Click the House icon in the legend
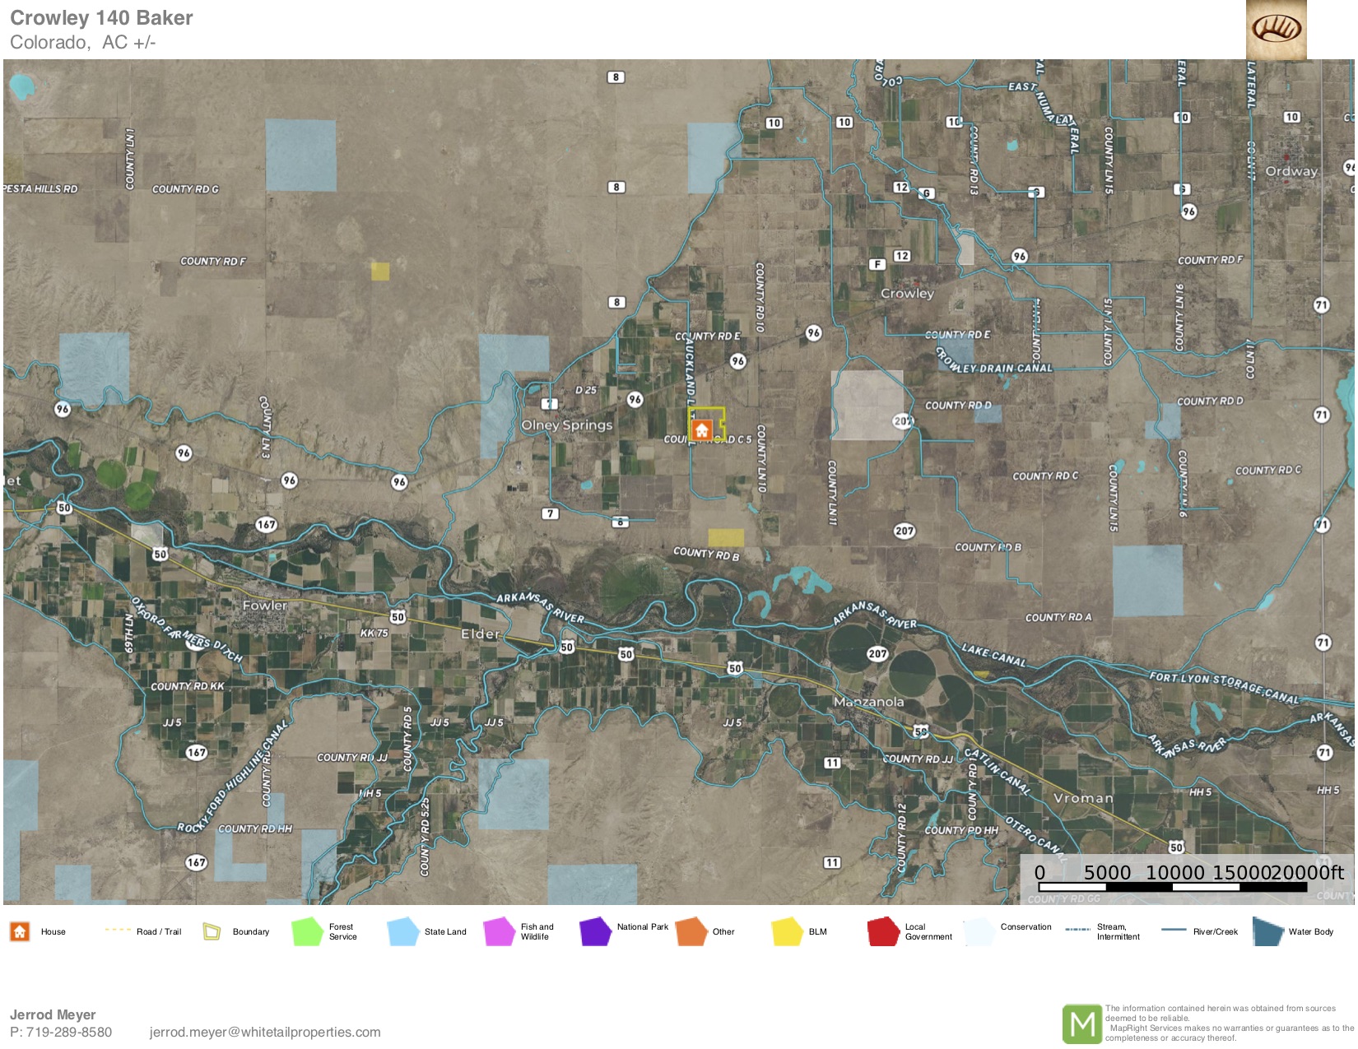 pyautogui.click(x=20, y=931)
